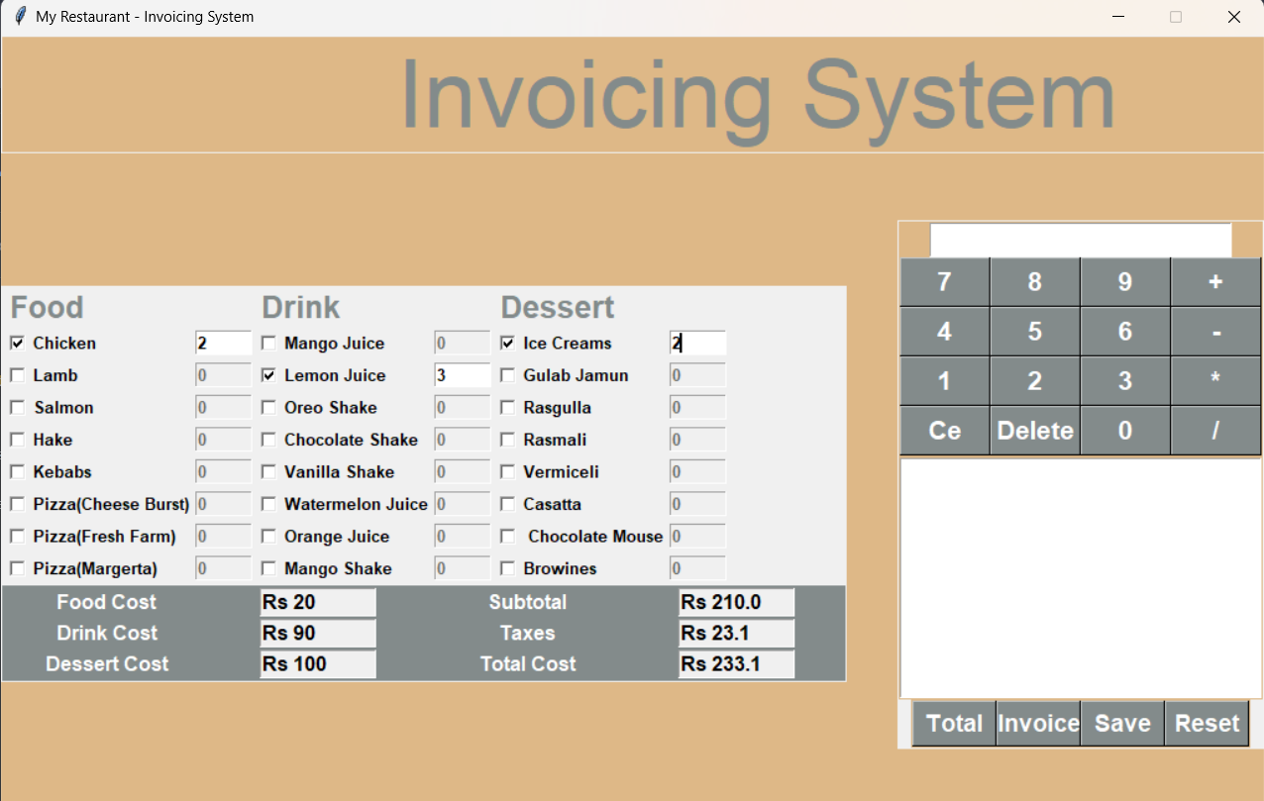Image resolution: width=1264 pixels, height=801 pixels.
Task: Click the Food Cost value field
Action: [318, 602]
